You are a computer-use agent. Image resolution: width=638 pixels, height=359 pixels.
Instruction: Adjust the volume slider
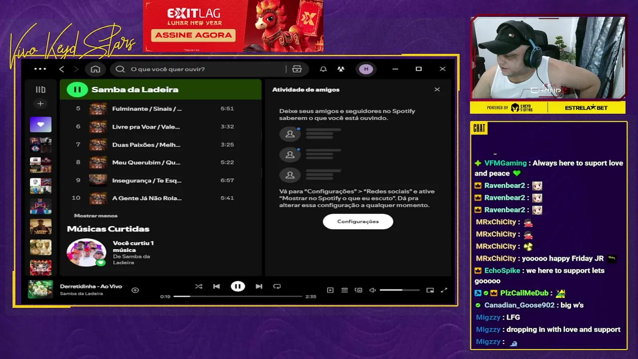pos(399,290)
